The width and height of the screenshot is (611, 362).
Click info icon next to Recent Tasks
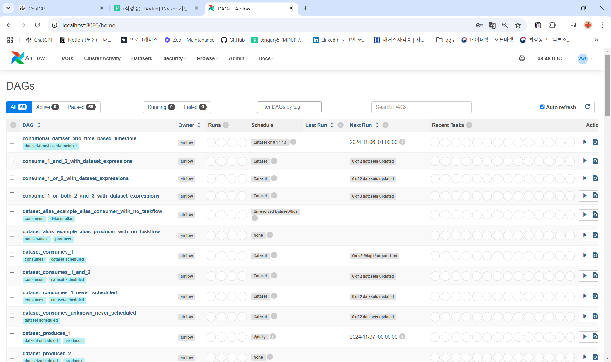pyautogui.click(x=469, y=125)
